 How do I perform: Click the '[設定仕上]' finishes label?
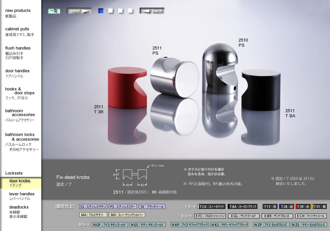click(x=65, y=206)
